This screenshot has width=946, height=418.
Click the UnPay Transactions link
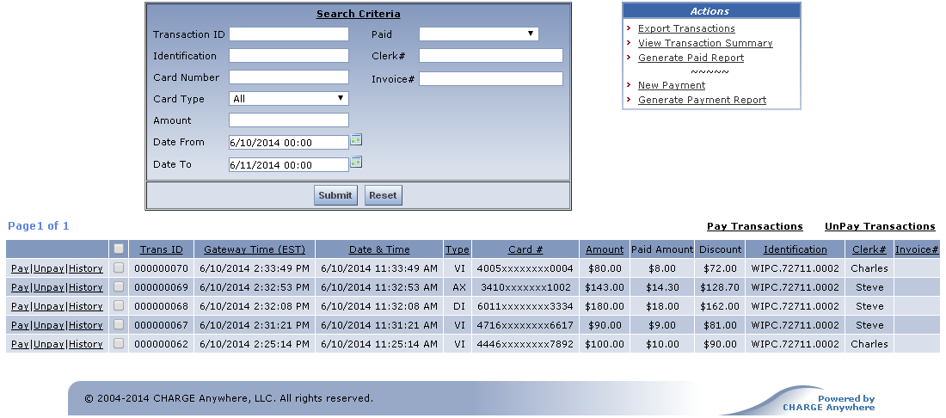click(879, 227)
